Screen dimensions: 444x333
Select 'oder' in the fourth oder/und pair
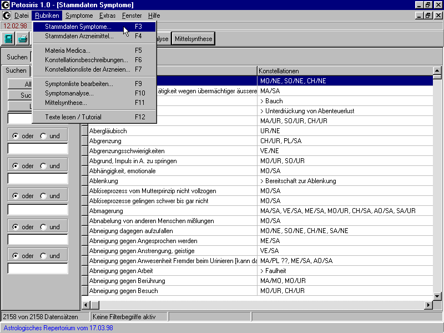point(16,227)
